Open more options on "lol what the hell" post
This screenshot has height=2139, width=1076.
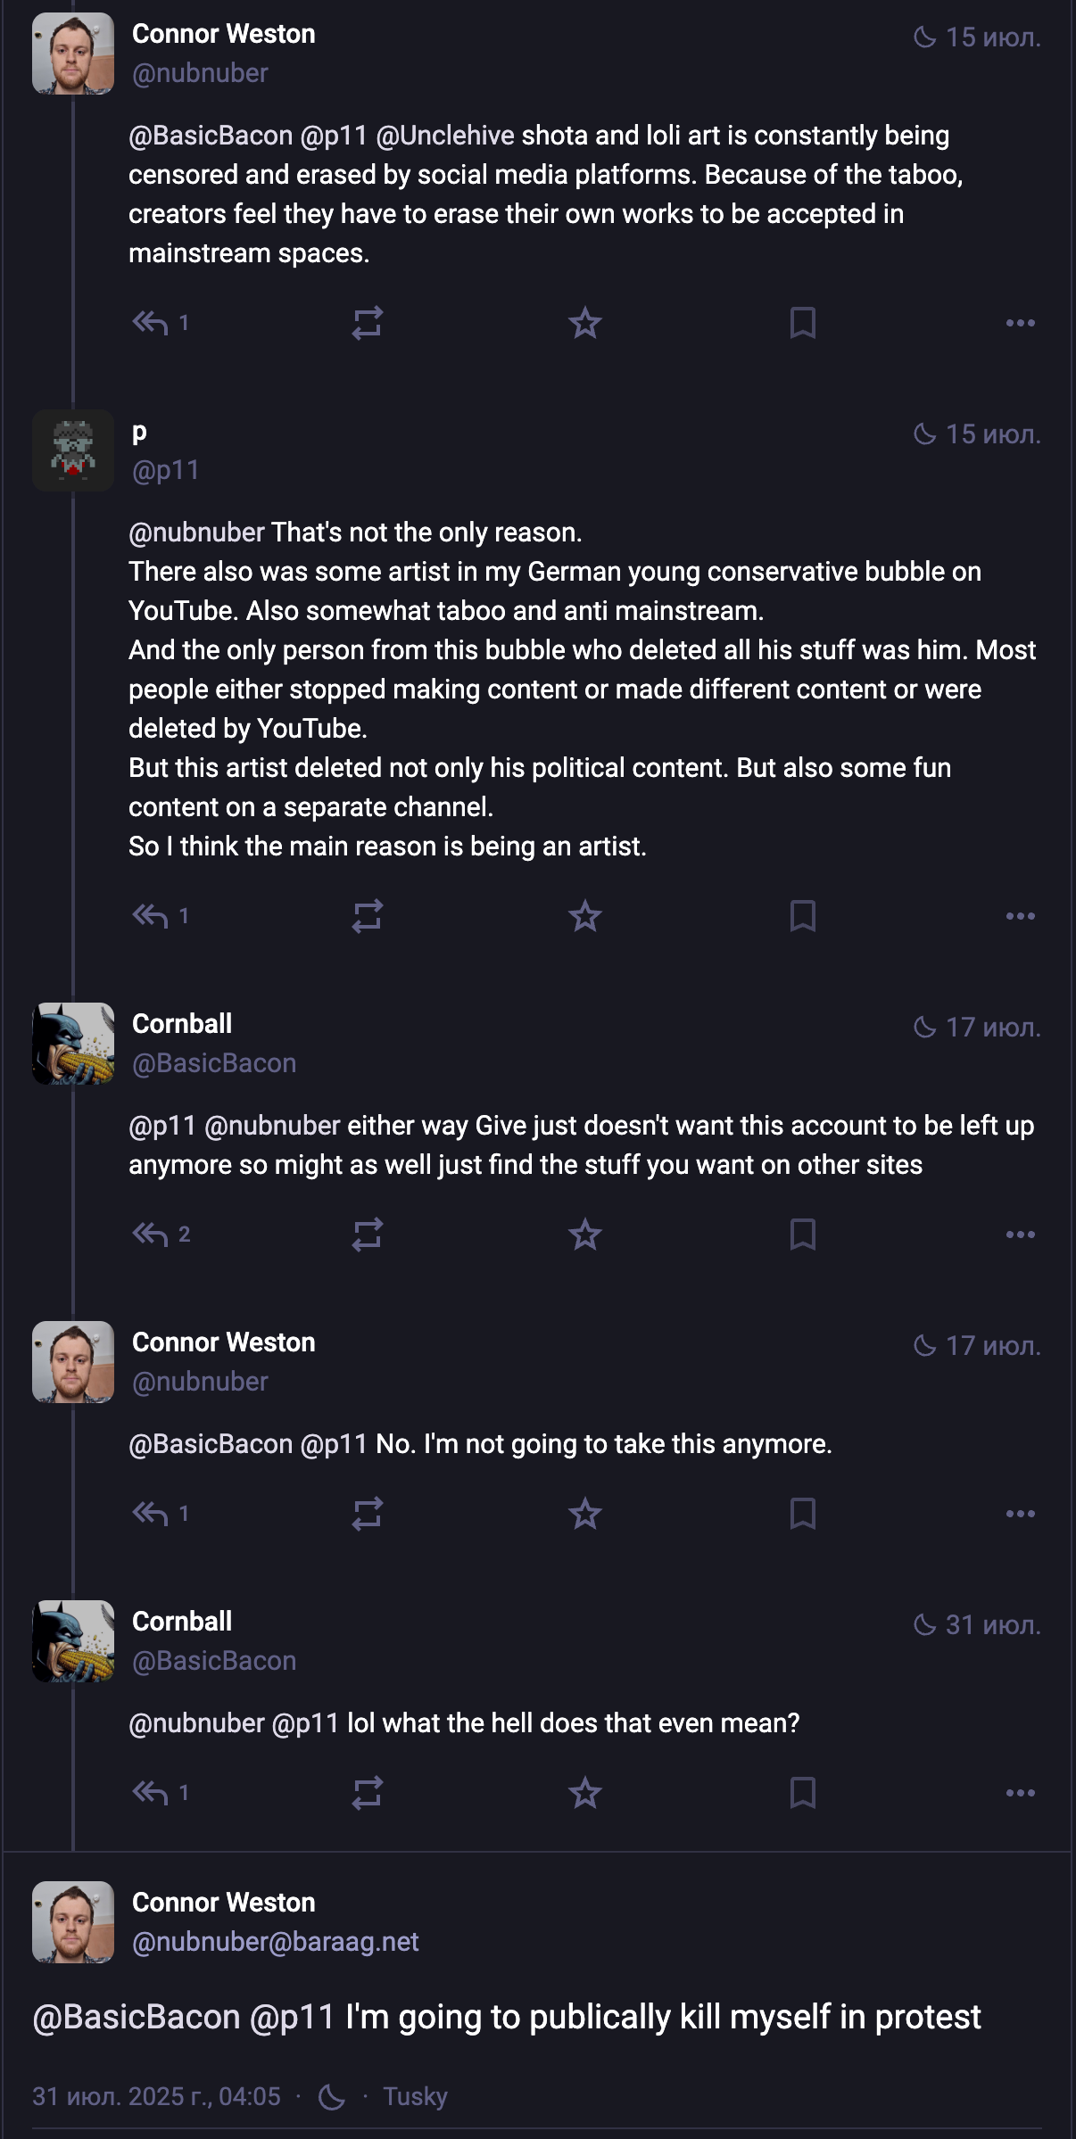[1020, 1793]
